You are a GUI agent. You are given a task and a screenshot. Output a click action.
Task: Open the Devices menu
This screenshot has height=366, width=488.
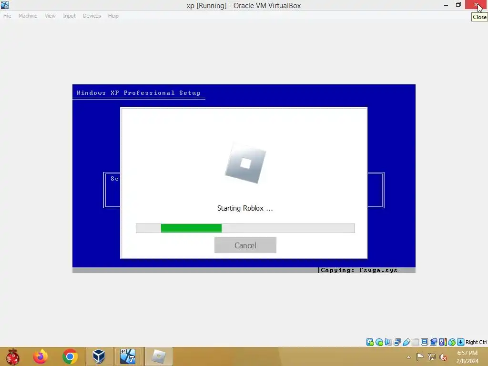click(x=91, y=16)
